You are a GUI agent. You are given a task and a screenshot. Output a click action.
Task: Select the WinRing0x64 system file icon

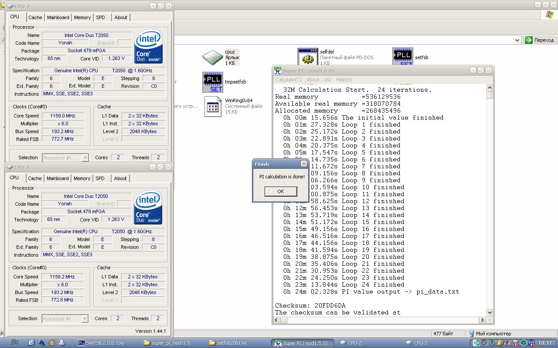tap(213, 107)
